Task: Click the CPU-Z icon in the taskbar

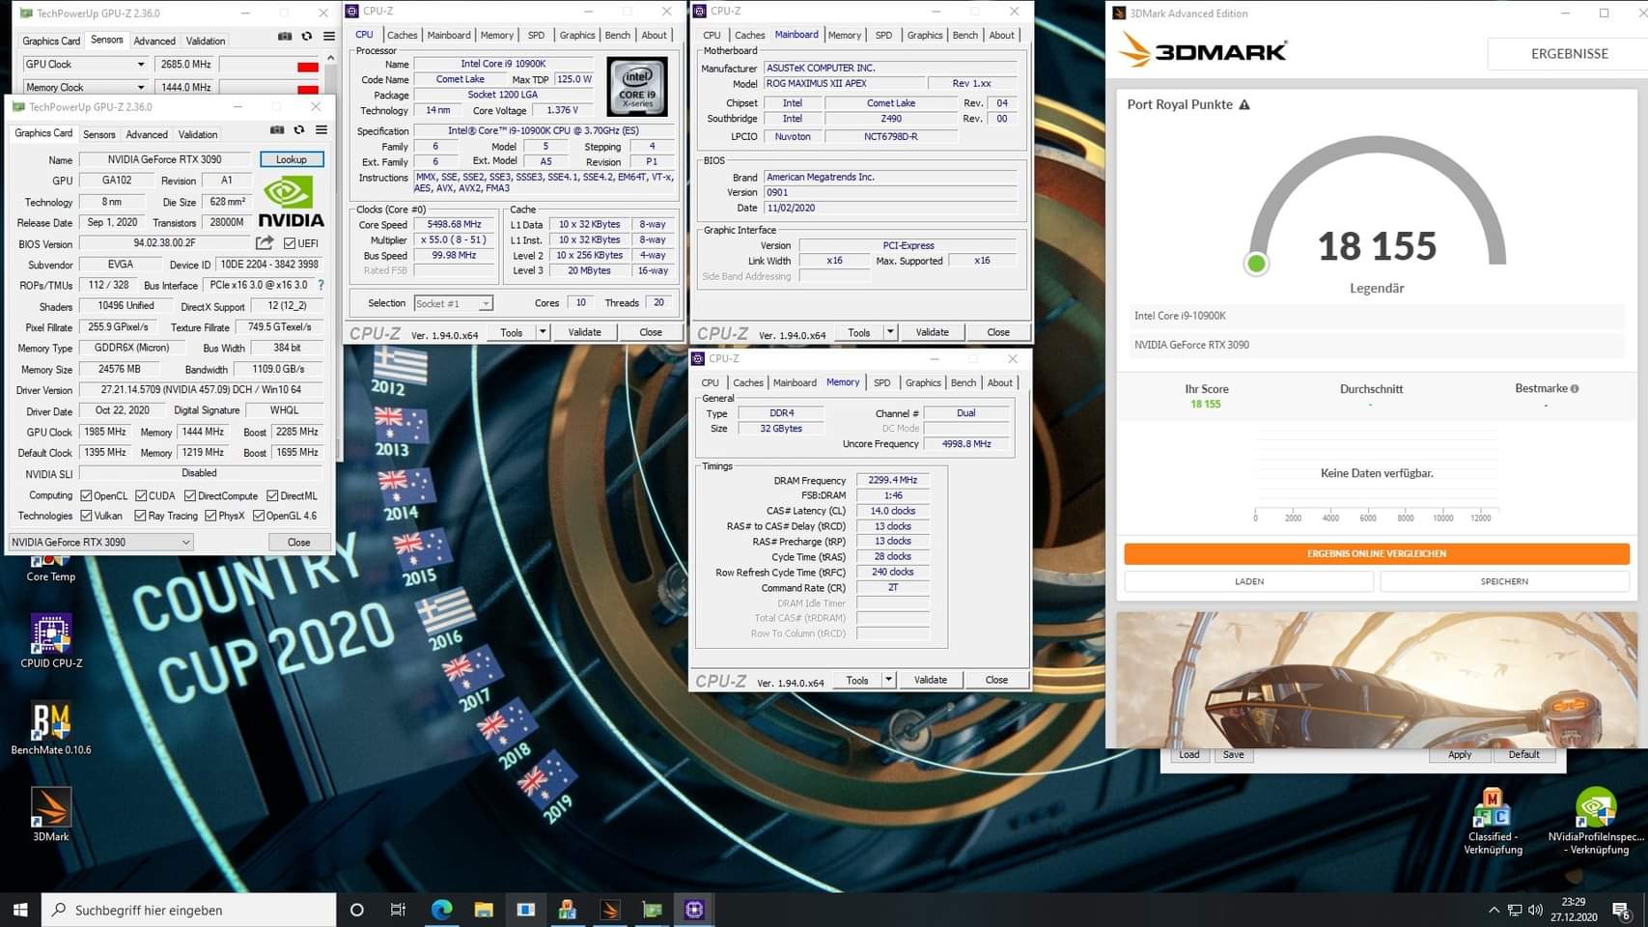Action: [x=694, y=910]
